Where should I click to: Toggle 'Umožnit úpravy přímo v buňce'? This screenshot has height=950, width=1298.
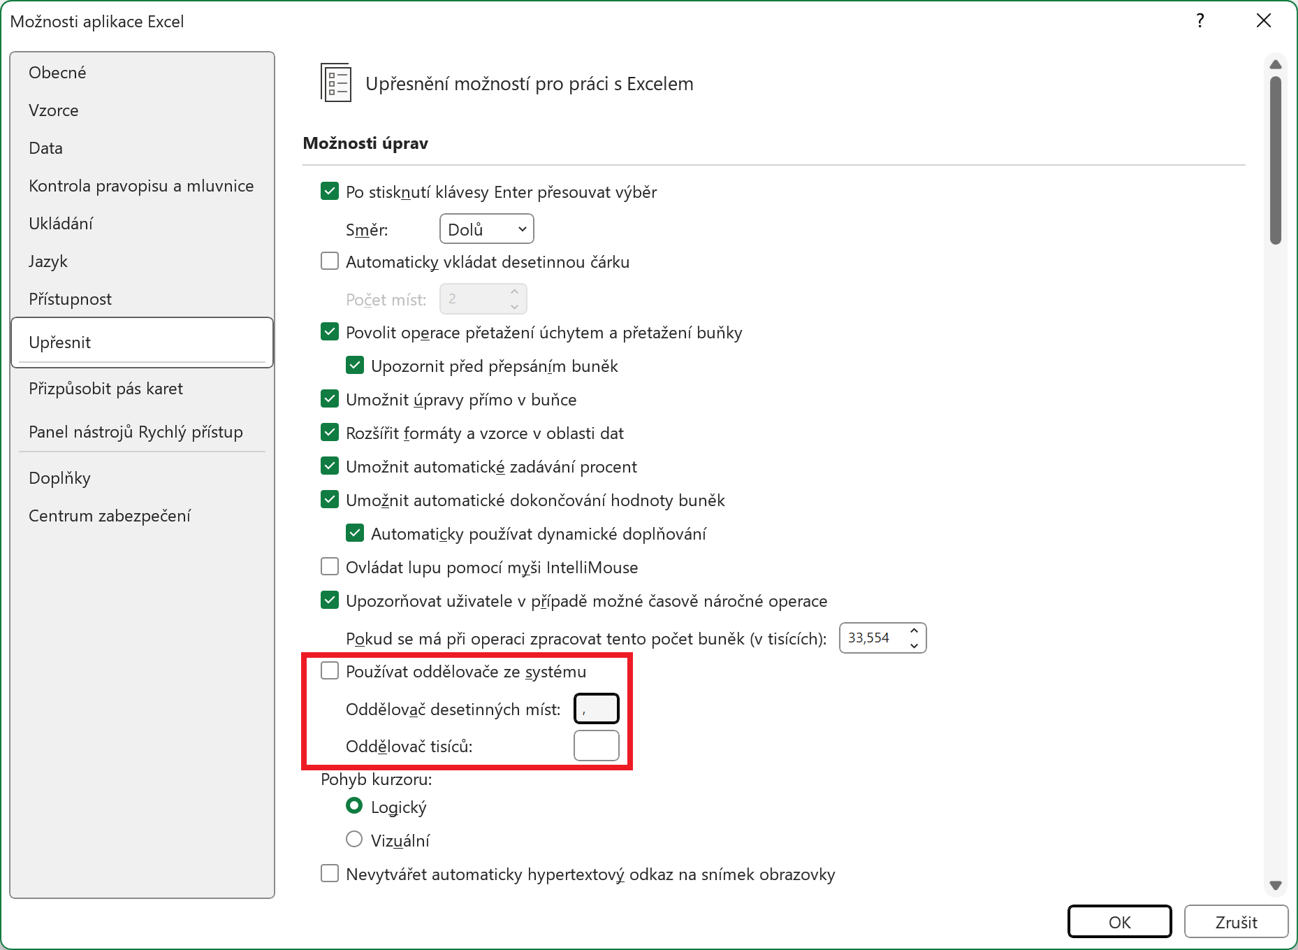[330, 399]
